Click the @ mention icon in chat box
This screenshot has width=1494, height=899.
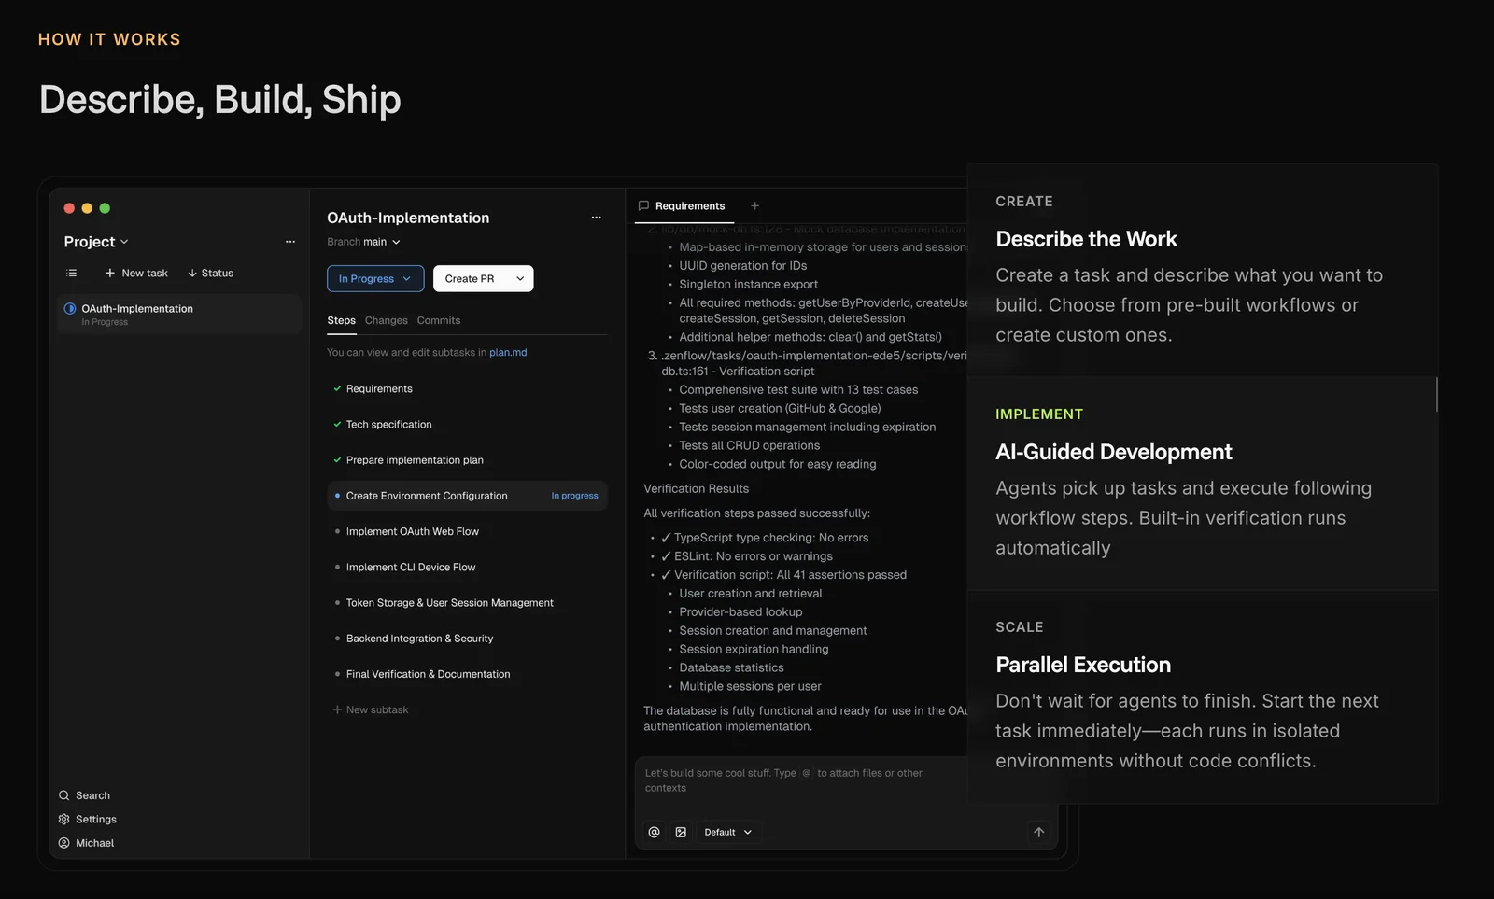(654, 832)
